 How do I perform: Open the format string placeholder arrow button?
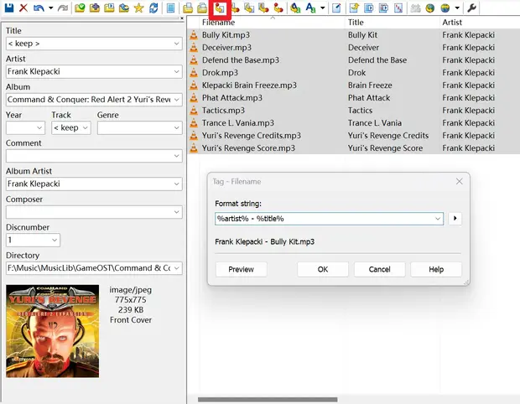coord(455,219)
